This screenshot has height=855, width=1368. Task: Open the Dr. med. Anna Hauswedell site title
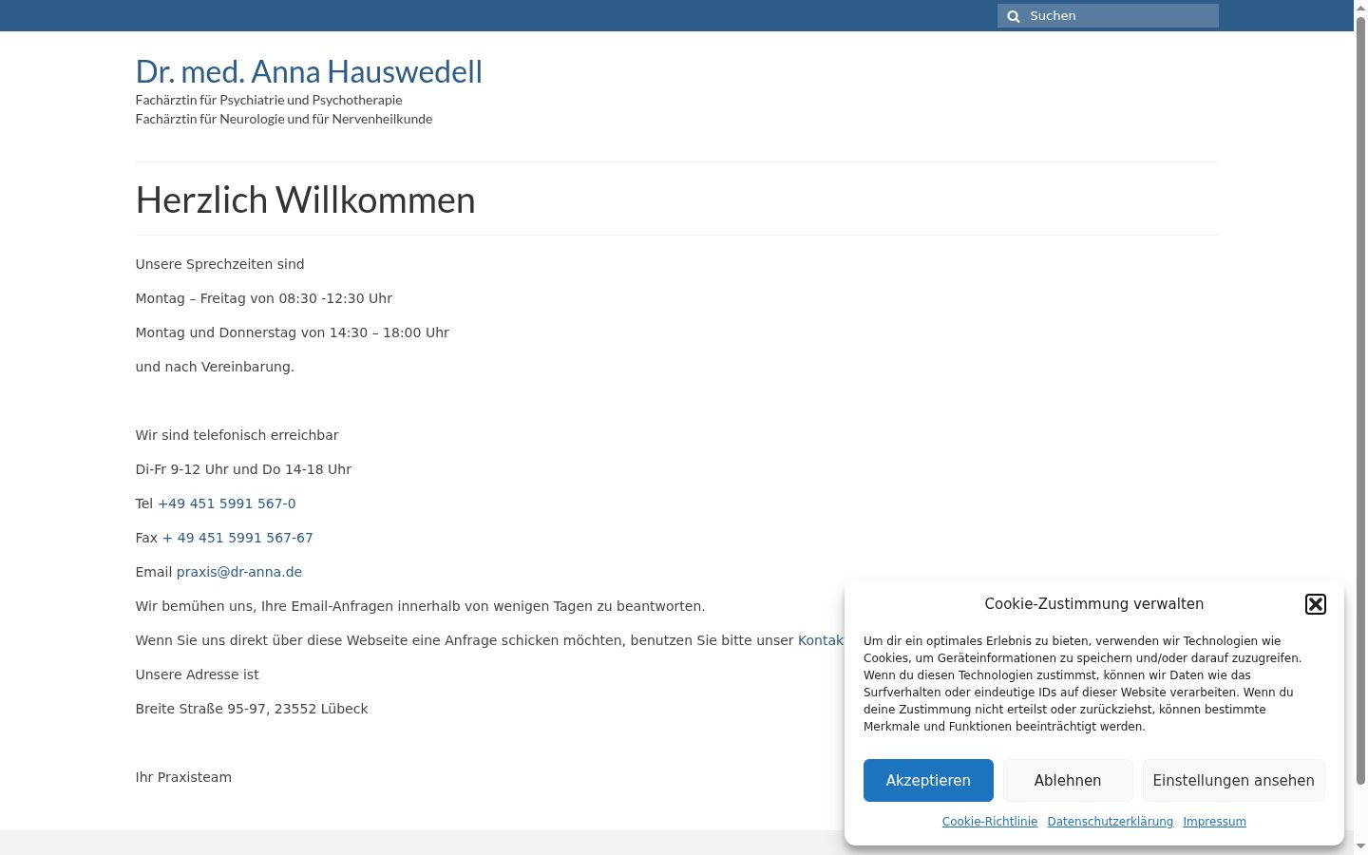click(309, 71)
